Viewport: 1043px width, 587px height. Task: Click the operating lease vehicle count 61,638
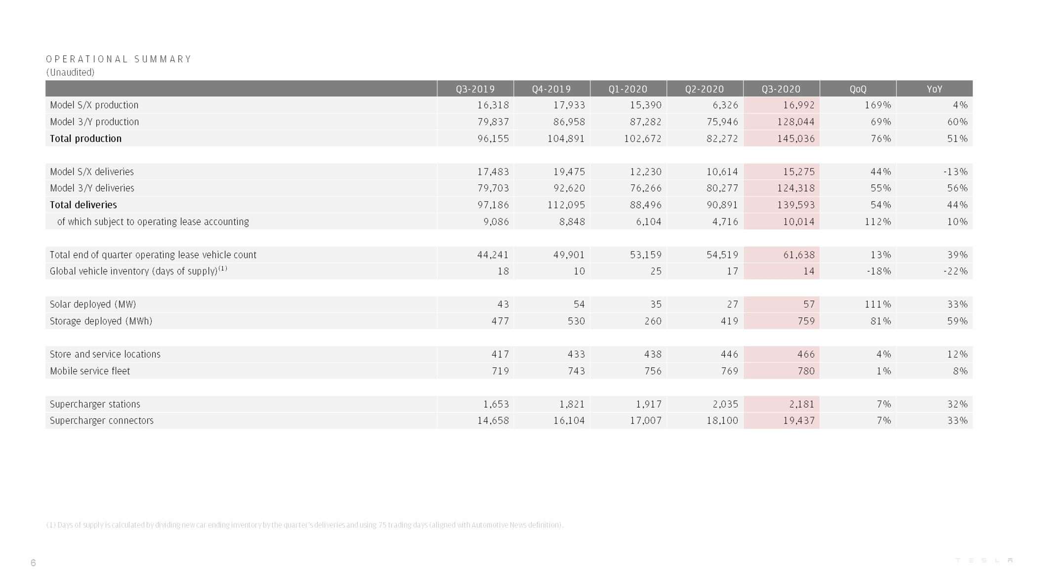point(799,255)
